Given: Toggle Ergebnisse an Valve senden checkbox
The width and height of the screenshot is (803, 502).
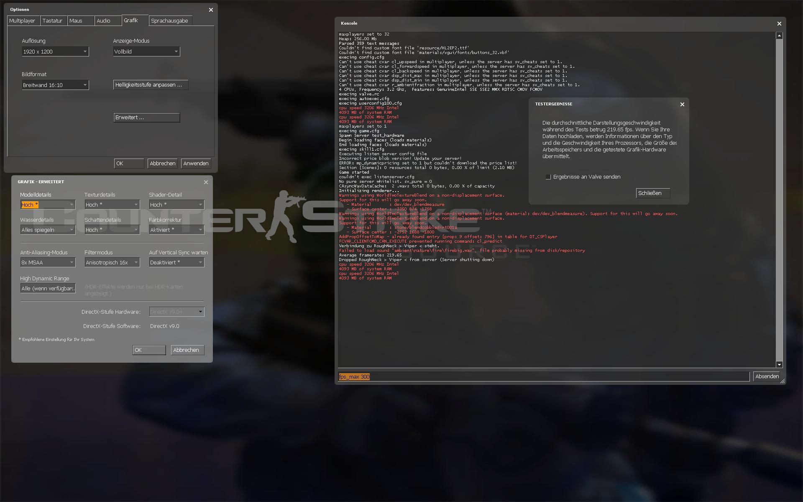Looking at the screenshot, I should (548, 177).
